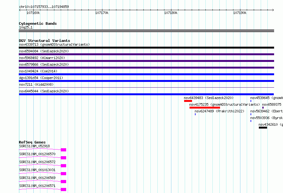Click nsv7211 (Kidd2008) variant label
This screenshot has height=193, width=283.
tap(36, 84)
